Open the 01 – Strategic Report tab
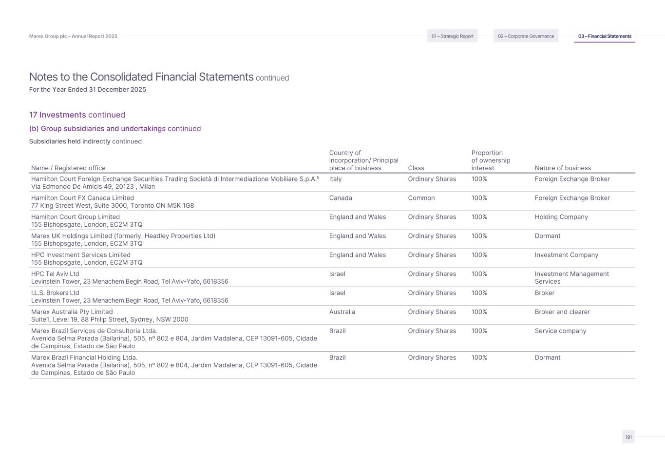This screenshot has width=665, height=471. tap(452, 36)
